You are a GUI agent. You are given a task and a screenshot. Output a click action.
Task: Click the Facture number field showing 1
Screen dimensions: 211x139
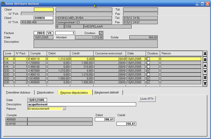click(x=65, y=33)
